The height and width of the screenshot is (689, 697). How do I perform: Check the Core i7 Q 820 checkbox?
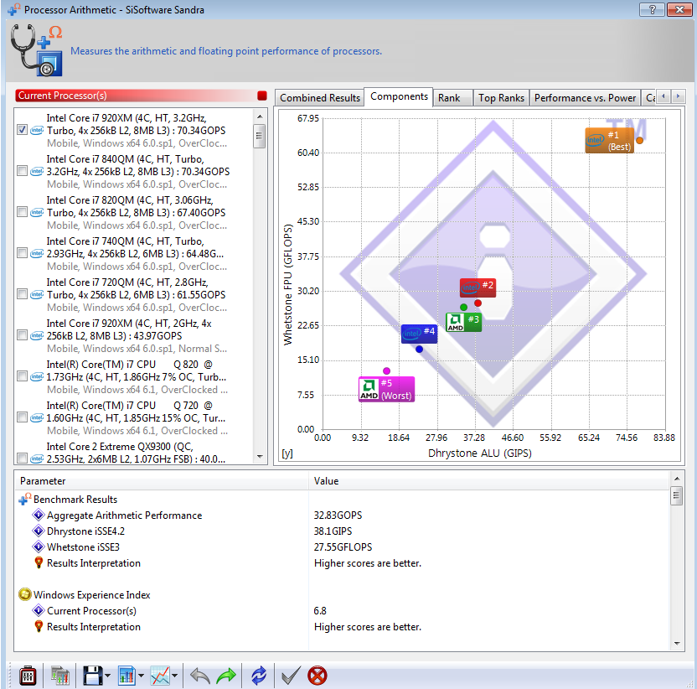coord(23,376)
